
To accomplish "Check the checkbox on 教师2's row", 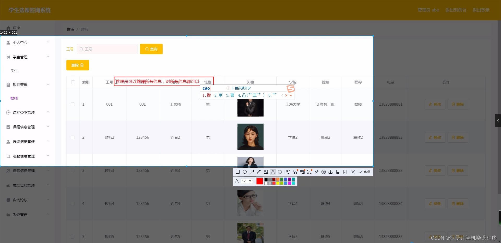I will 73,138.
